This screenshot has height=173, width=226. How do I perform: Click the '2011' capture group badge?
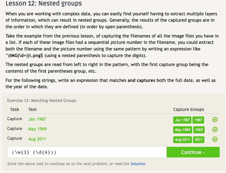[198, 139]
